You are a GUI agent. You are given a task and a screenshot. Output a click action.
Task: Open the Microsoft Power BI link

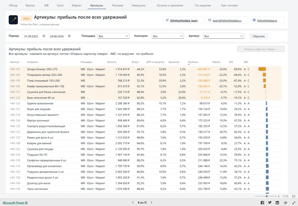[x=15, y=203]
